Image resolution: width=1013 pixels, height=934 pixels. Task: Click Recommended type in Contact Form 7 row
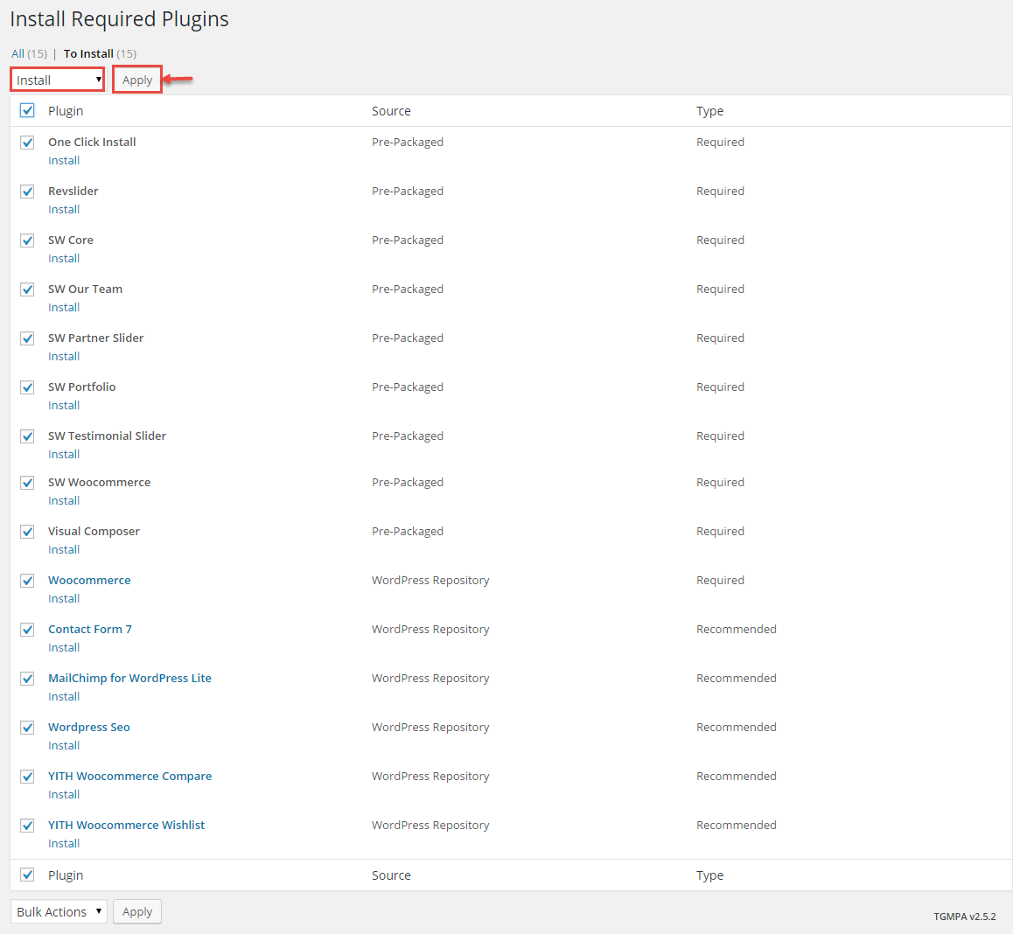[736, 629]
